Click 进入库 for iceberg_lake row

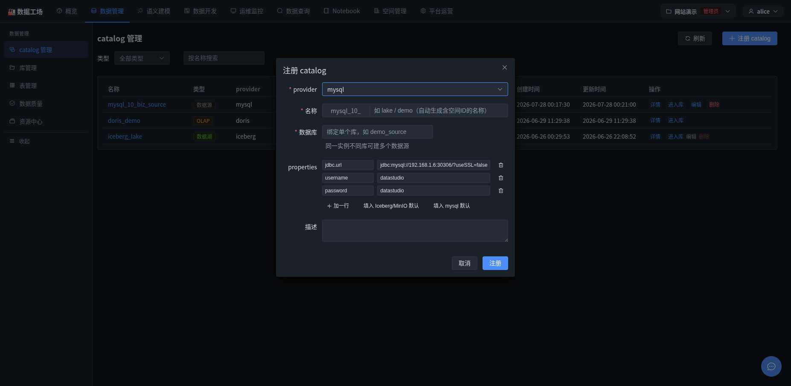coord(676,136)
